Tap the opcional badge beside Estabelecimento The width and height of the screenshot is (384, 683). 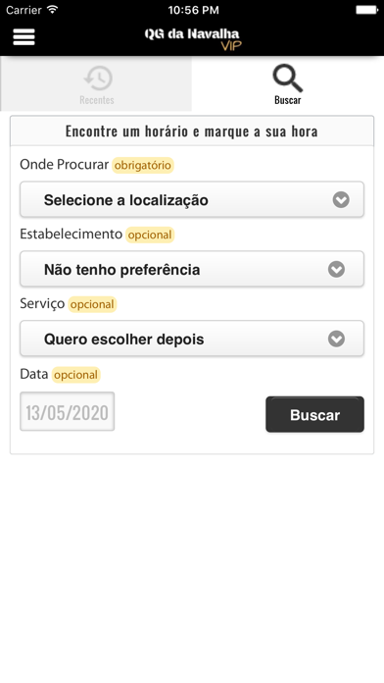150,235
